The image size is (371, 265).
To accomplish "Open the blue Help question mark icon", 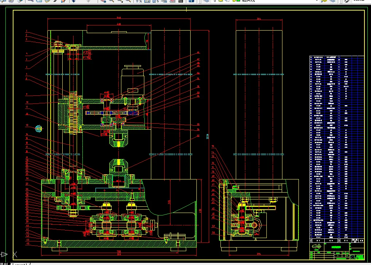I will point(191,1).
